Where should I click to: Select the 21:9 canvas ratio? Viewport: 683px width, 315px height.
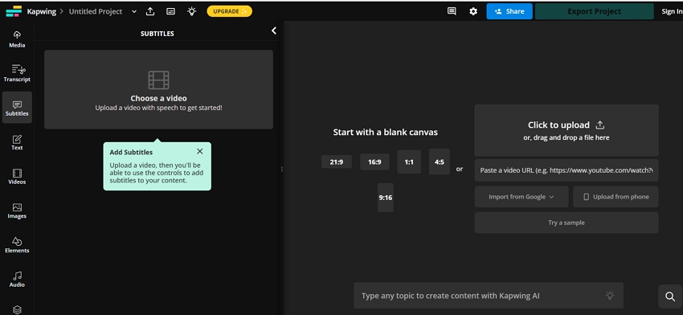pyautogui.click(x=336, y=162)
